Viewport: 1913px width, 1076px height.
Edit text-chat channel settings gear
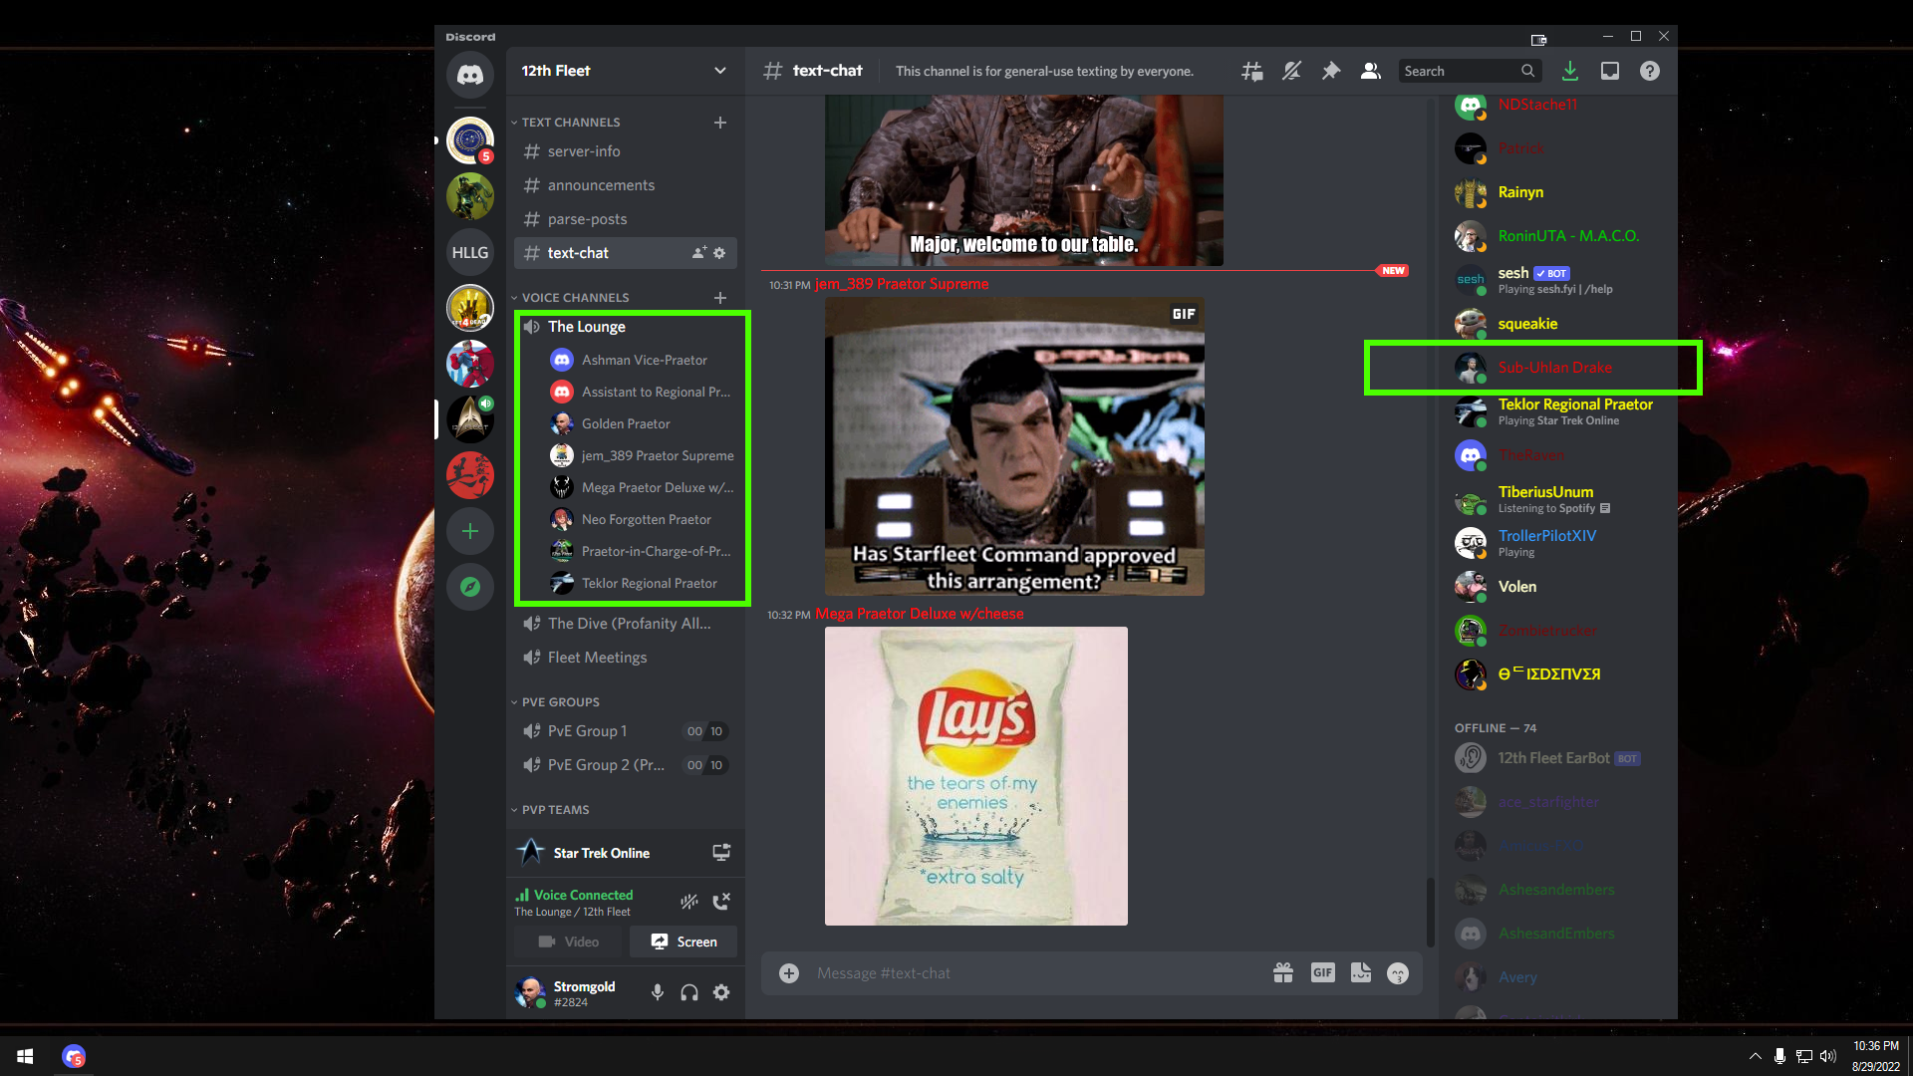point(719,253)
